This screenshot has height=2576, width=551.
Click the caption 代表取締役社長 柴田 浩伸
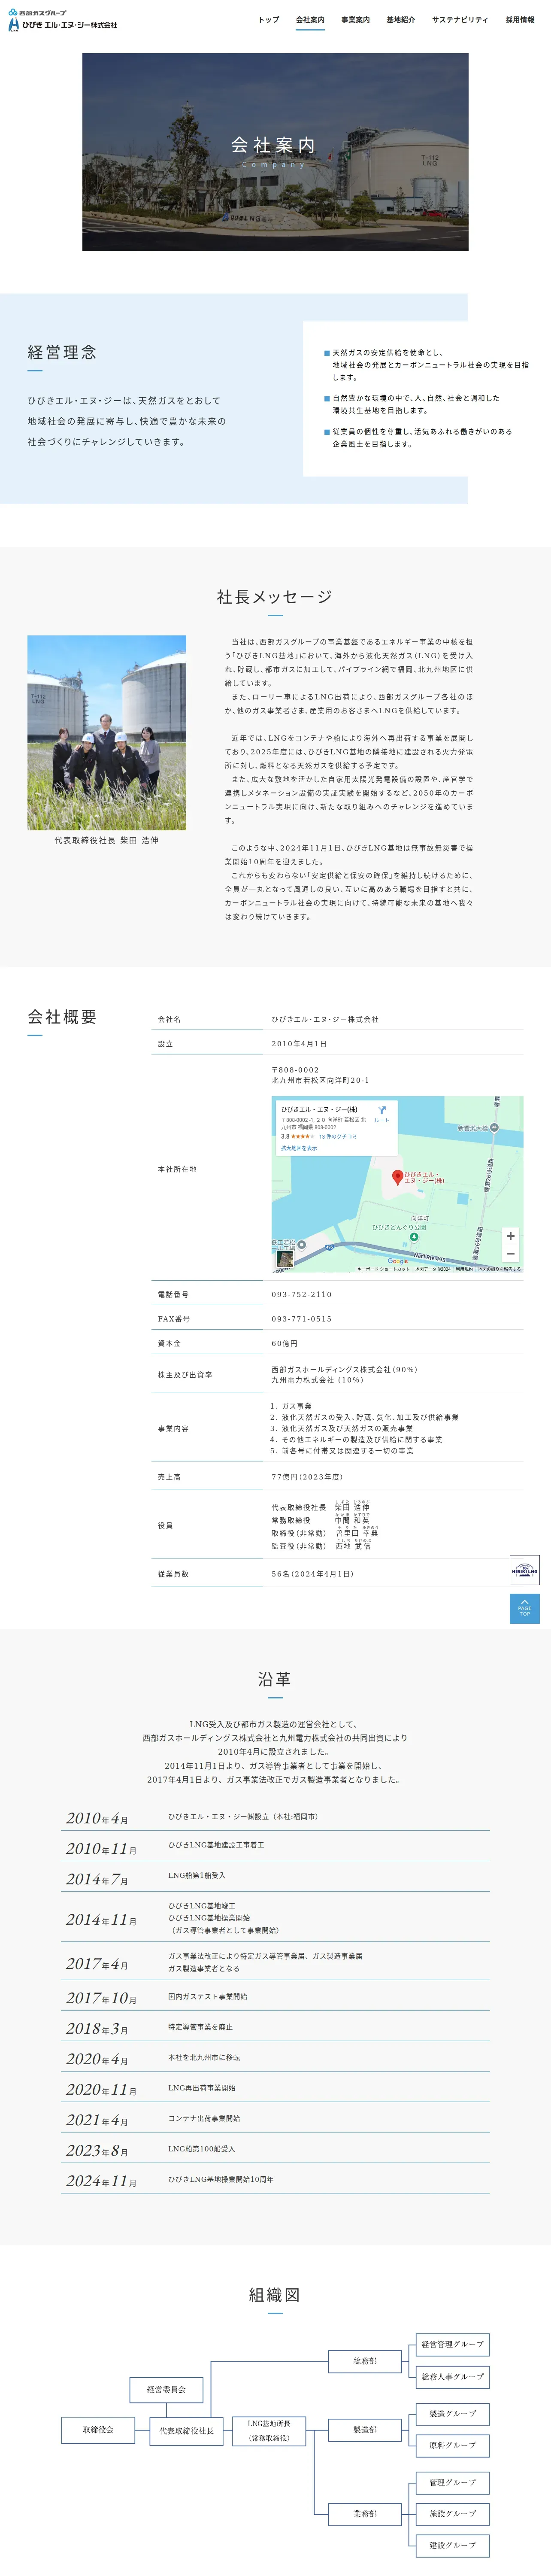(x=106, y=841)
